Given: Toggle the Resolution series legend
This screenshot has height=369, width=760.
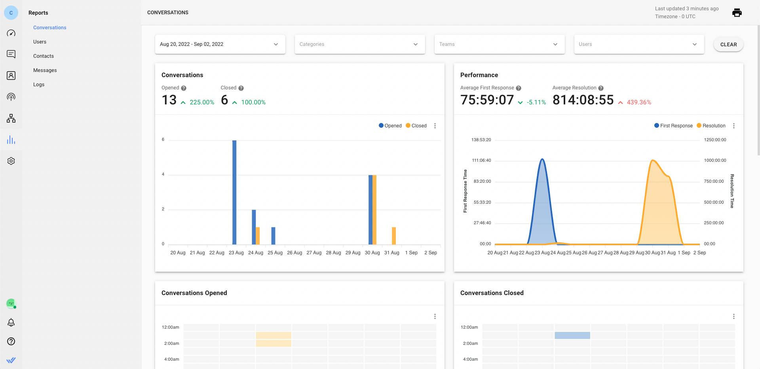Looking at the screenshot, I should (711, 126).
